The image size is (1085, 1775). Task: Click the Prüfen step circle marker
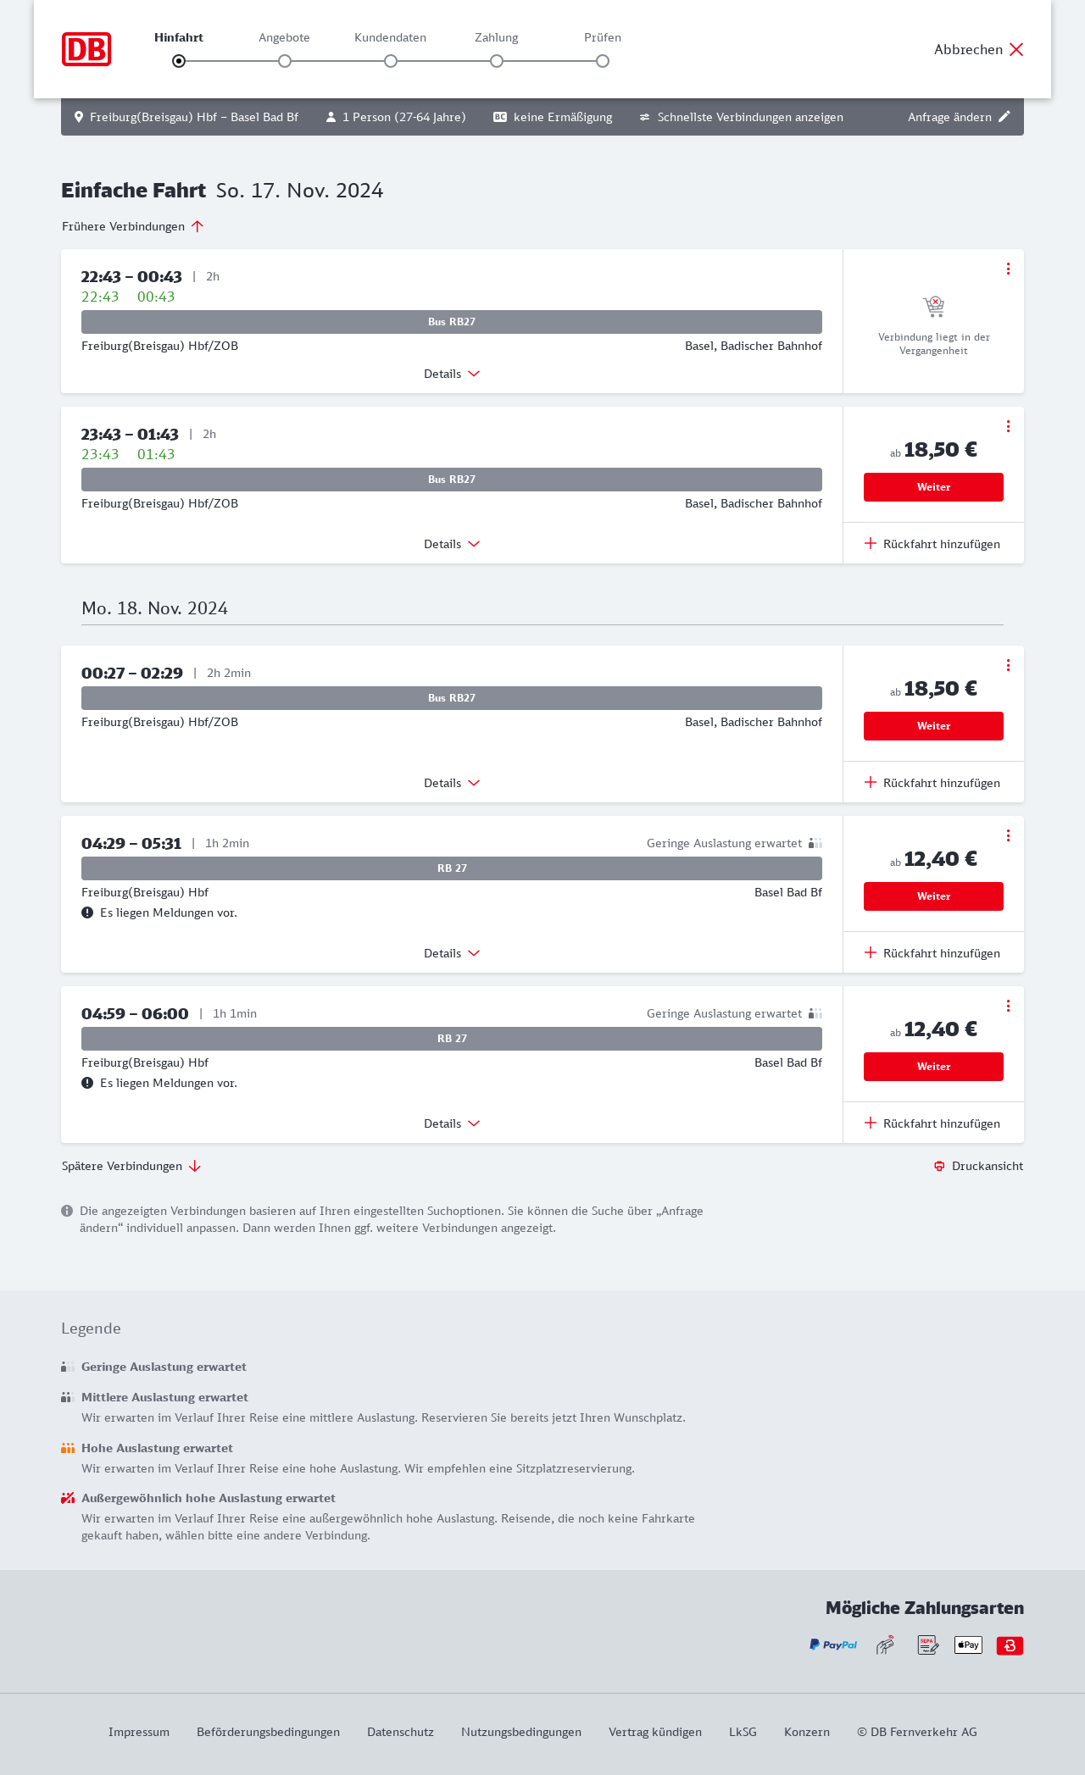pyautogui.click(x=603, y=61)
